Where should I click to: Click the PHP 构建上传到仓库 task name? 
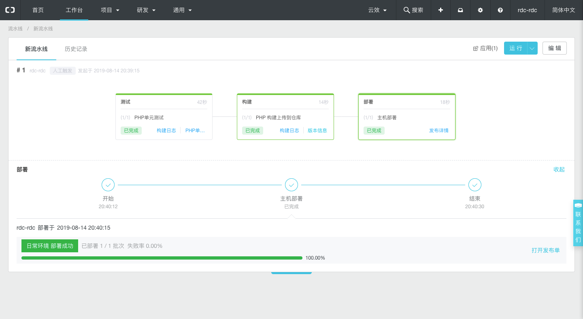pos(279,118)
